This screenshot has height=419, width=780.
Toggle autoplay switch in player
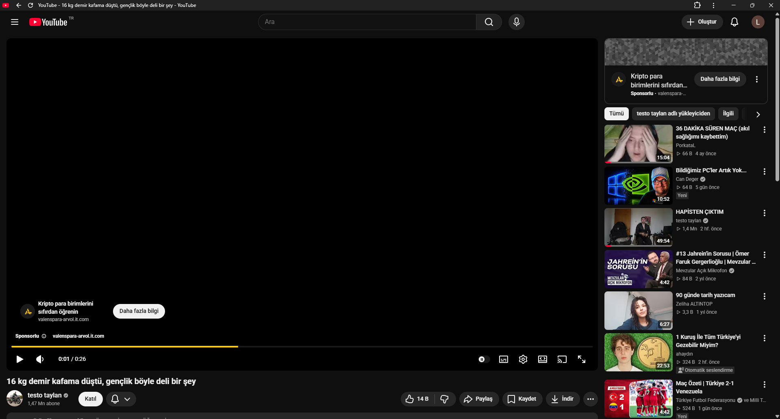[x=483, y=359]
